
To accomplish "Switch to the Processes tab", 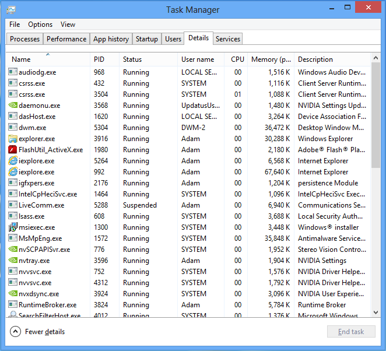I will 24,39.
